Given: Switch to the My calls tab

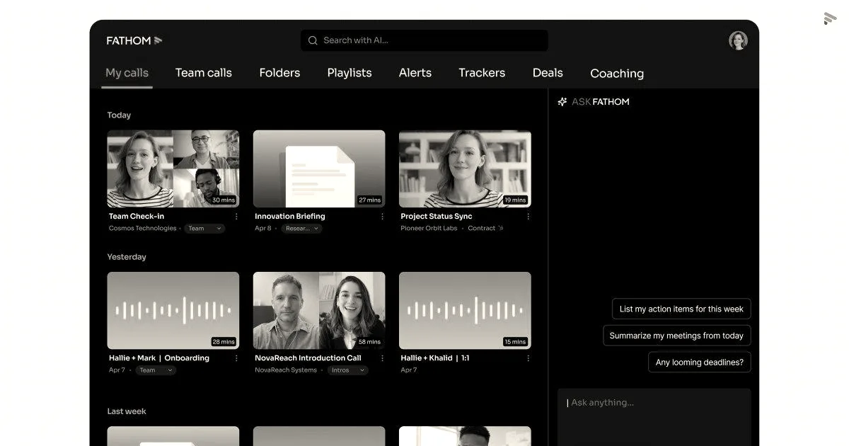Looking at the screenshot, I should pos(127,73).
